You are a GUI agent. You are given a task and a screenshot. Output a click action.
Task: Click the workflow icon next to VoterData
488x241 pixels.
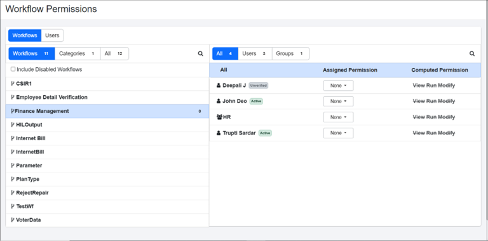coord(13,220)
